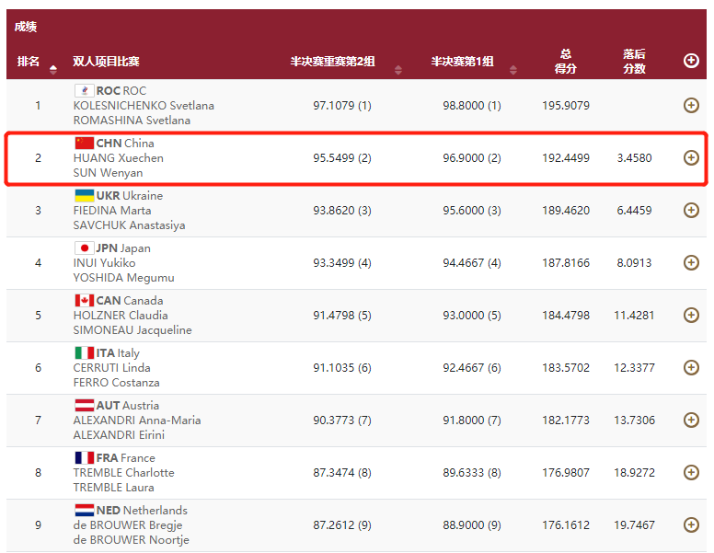714x553 pixels.
Task: Expand details for ROC row
Action: 691,106
